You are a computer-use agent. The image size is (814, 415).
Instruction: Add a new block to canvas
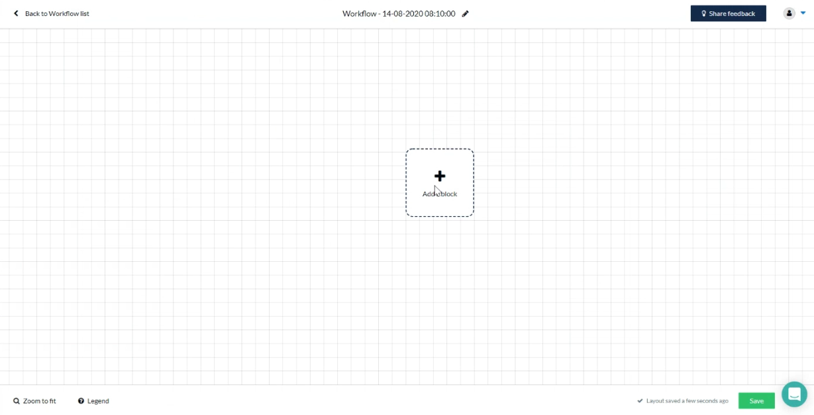pos(440,182)
